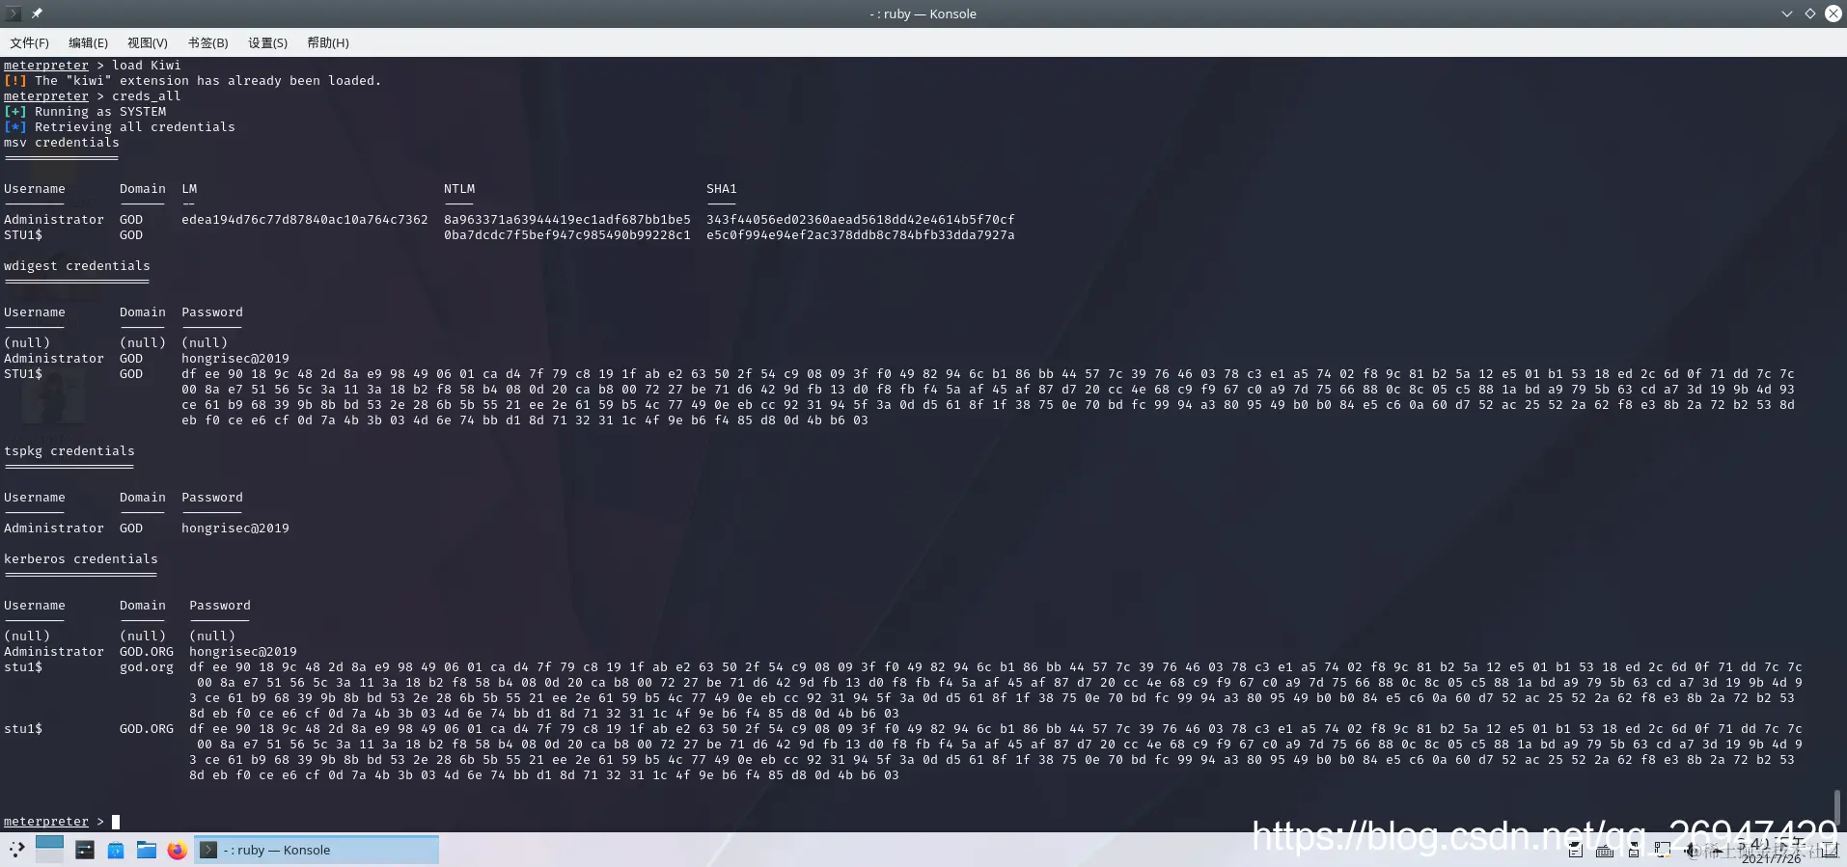Open the application launcher in the taskbar
Viewport: 1847px width, 867px height.
pos(16,850)
